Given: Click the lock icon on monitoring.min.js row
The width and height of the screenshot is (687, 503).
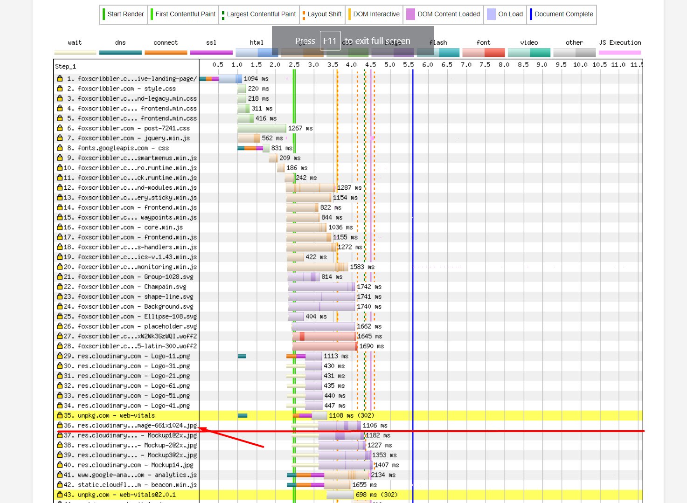Looking at the screenshot, I should tap(60, 267).
